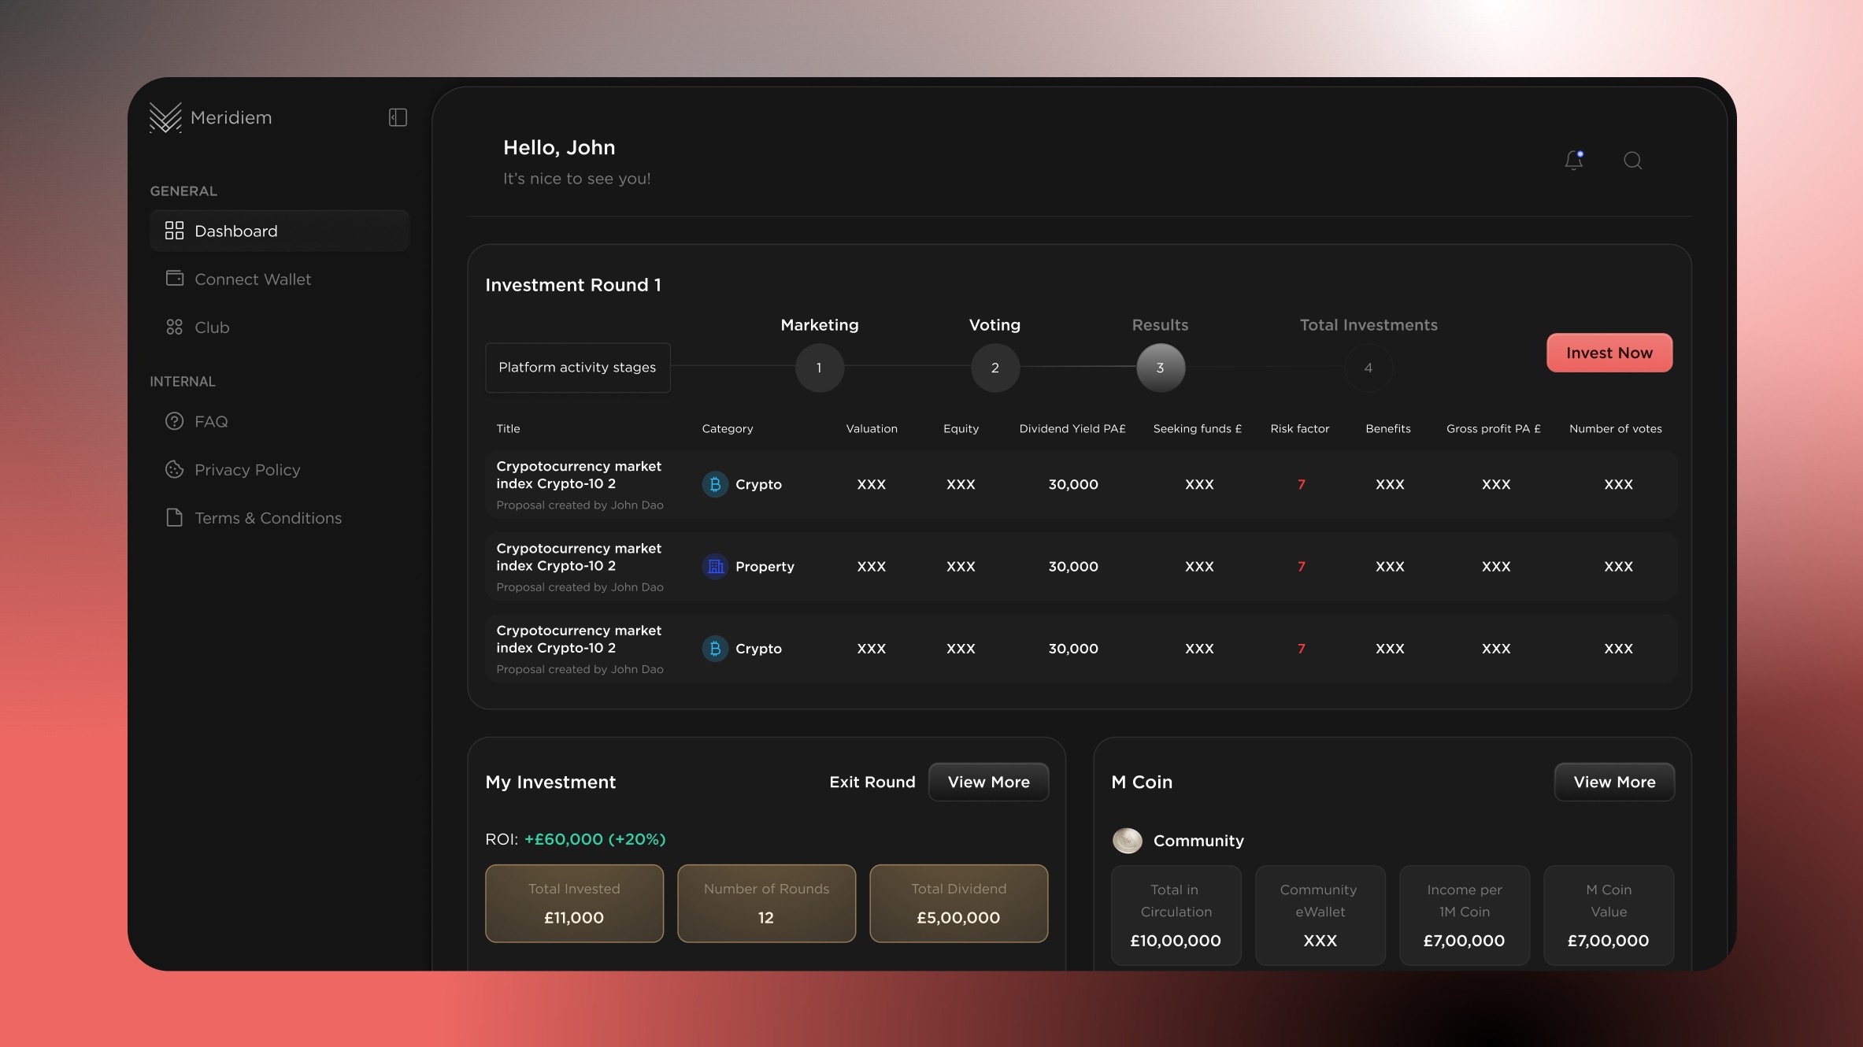The image size is (1863, 1047).
Task: Click the Hello, John greeting
Action: point(559,147)
